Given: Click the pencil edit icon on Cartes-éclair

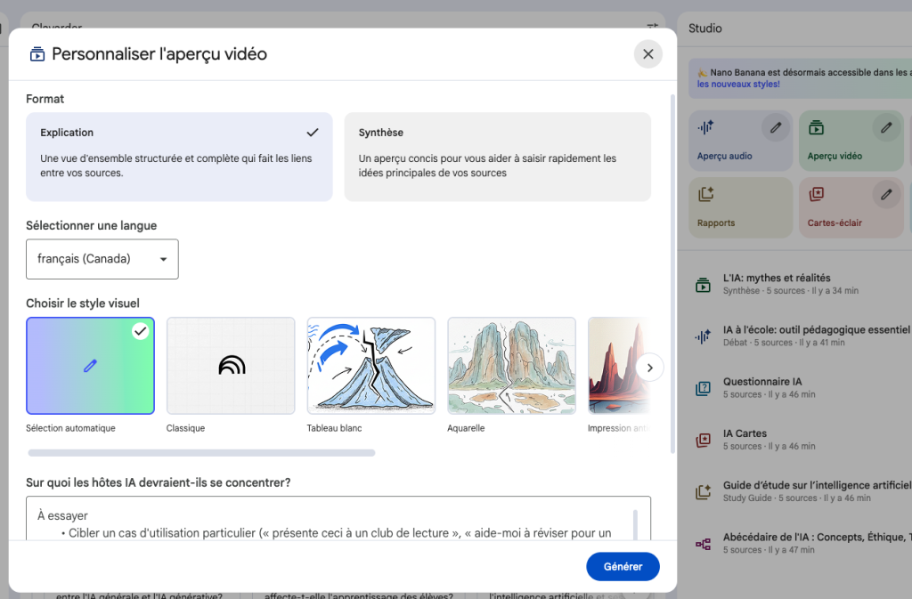Looking at the screenshot, I should 886,194.
